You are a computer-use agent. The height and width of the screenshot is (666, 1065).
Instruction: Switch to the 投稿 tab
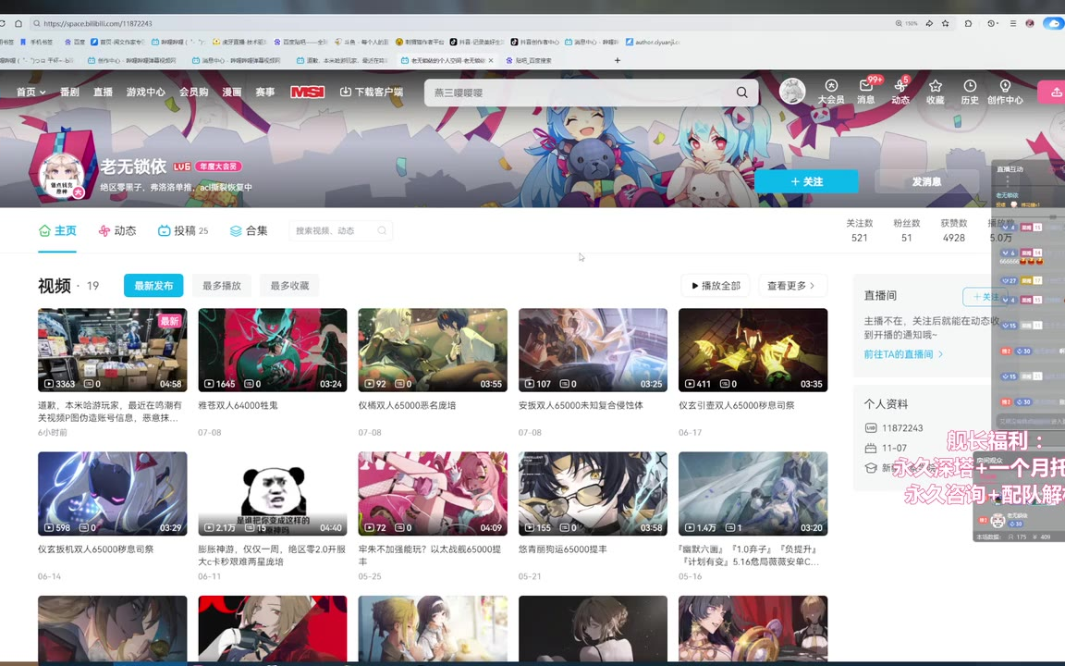[x=183, y=231]
